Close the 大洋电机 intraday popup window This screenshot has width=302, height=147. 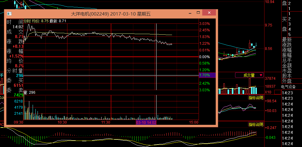(209, 13)
